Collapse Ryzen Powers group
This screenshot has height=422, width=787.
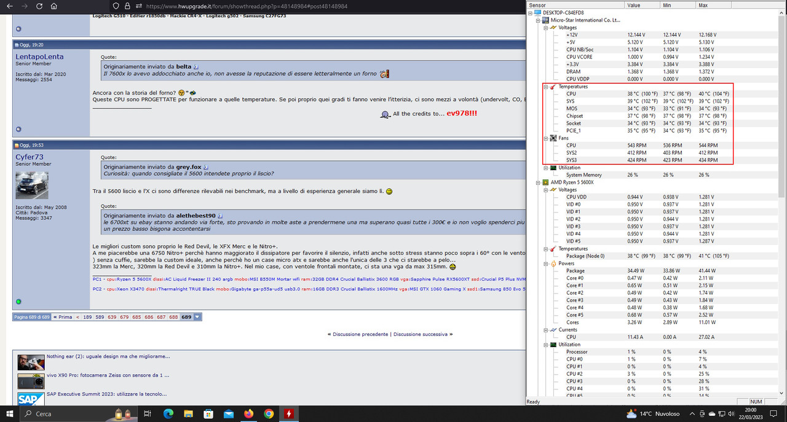pos(545,264)
